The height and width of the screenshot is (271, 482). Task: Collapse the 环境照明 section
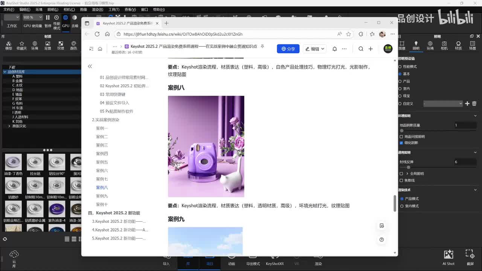pyautogui.click(x=475, y=116)
